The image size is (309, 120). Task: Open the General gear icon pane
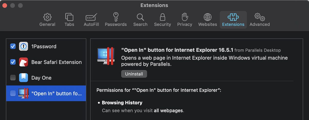click(x=47, y=20)
